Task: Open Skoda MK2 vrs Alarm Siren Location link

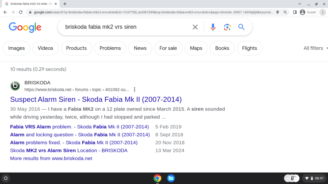Action: (69, 150)
